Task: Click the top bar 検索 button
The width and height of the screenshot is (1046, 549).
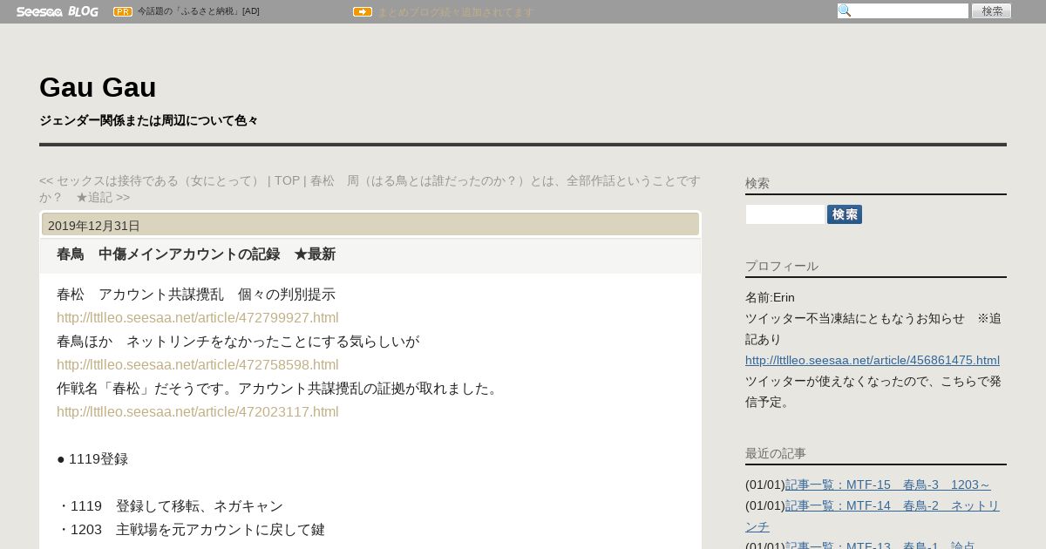Action: 992,10
